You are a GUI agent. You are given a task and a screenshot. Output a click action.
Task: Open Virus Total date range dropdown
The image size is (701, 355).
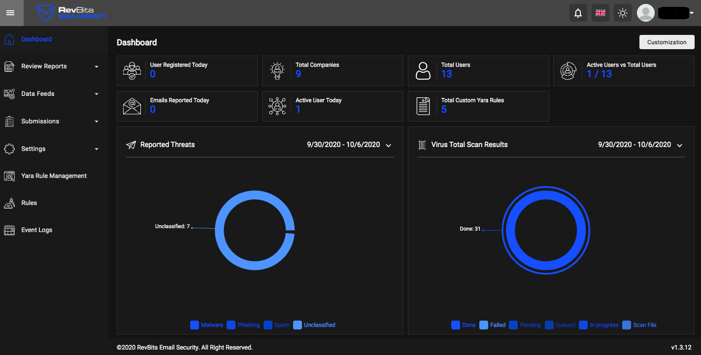(679, 146)
